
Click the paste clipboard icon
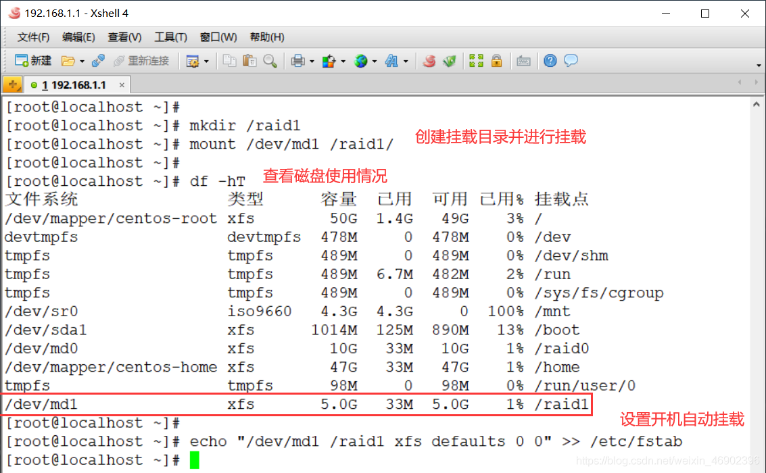pos(249,61)
